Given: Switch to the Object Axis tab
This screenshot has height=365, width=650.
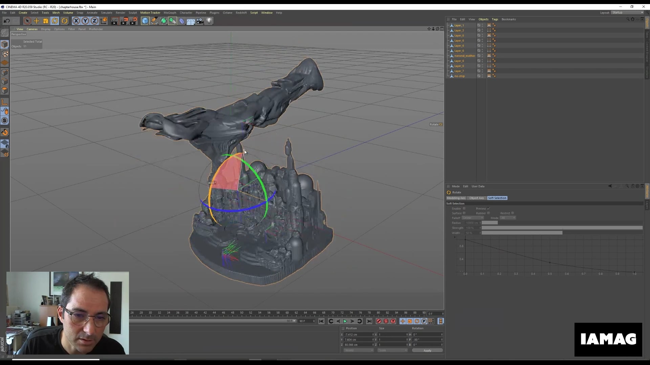Looking at the screenshot, I should click(476, 198).
